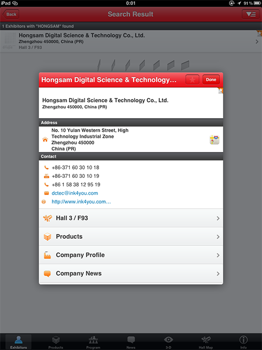The height and width of the screenshot is (350, 262).
Task: Select Hongsam search result in background list
Action: click(131, 41)
